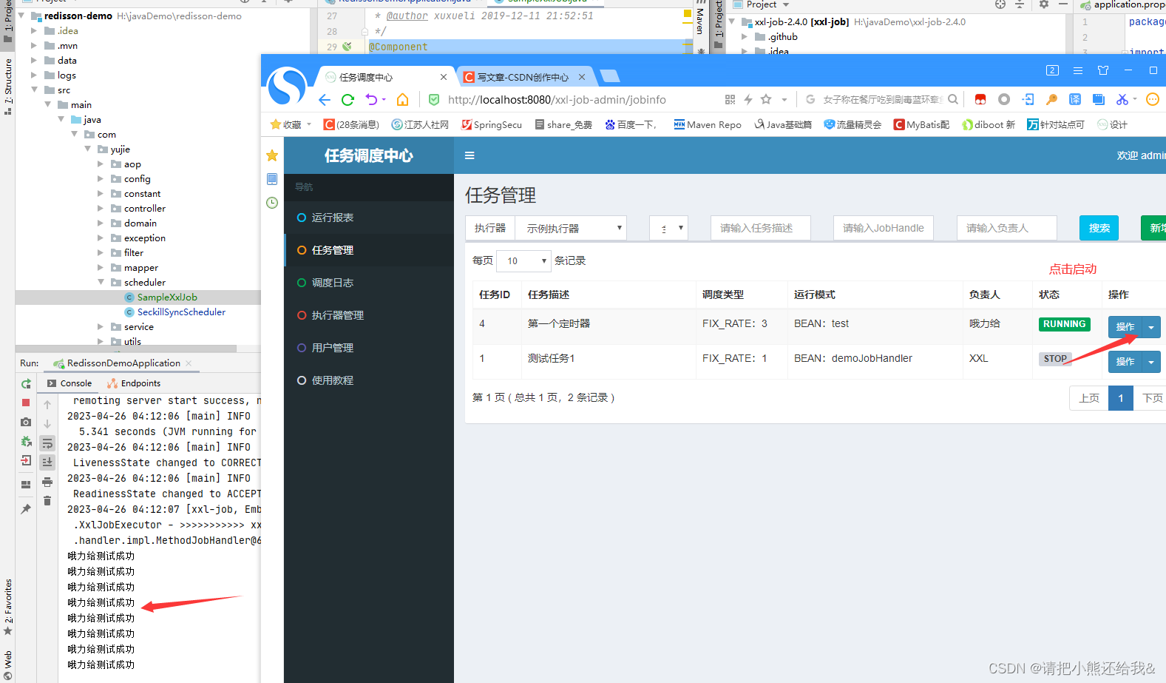Select the Console tab
This screenshot has height=683, width=1166.
(70, 383)
